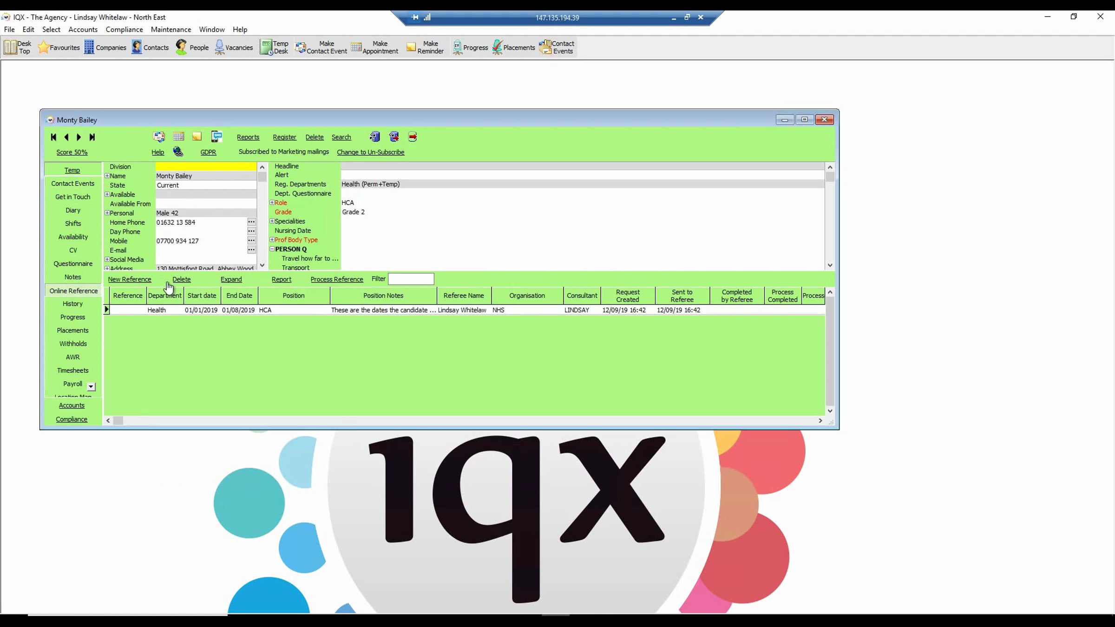
Task: Click the Process Reference link
Action: pyautogui.click(x=337, y=279)
